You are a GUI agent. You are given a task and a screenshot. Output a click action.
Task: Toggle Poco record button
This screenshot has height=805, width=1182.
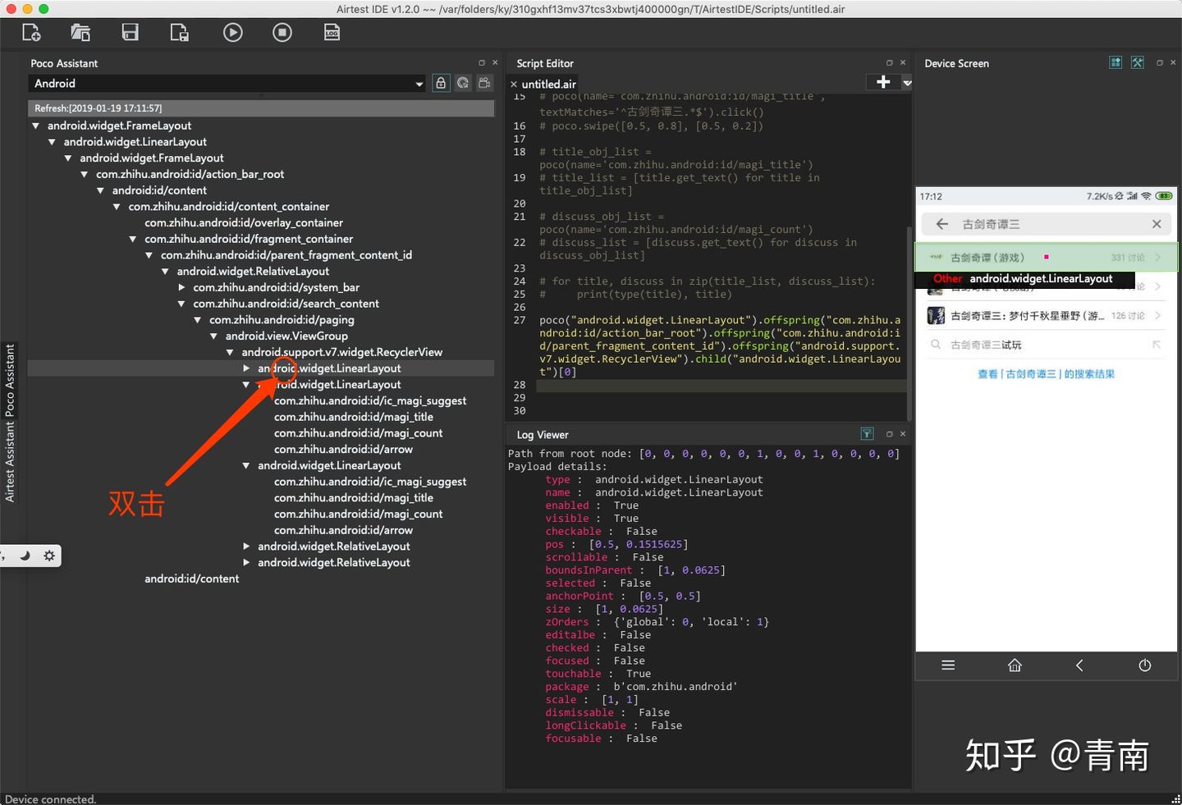(x=485, y=83)
